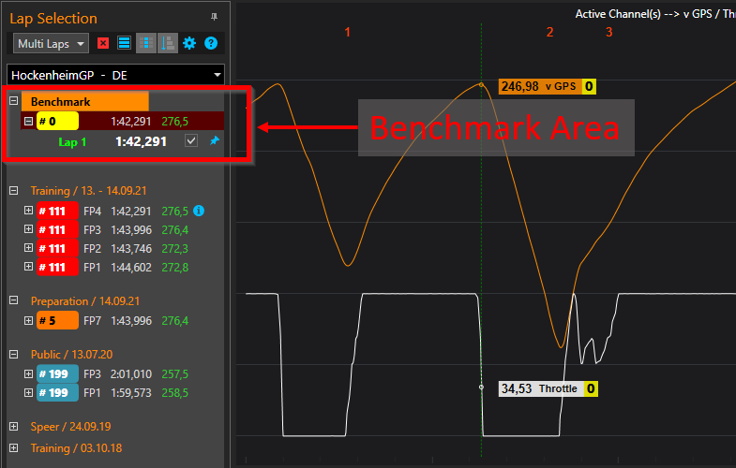Viewport: 736px width, 468px height.
Task: Select the #199 FP3 session row
Action: [113, 374]
